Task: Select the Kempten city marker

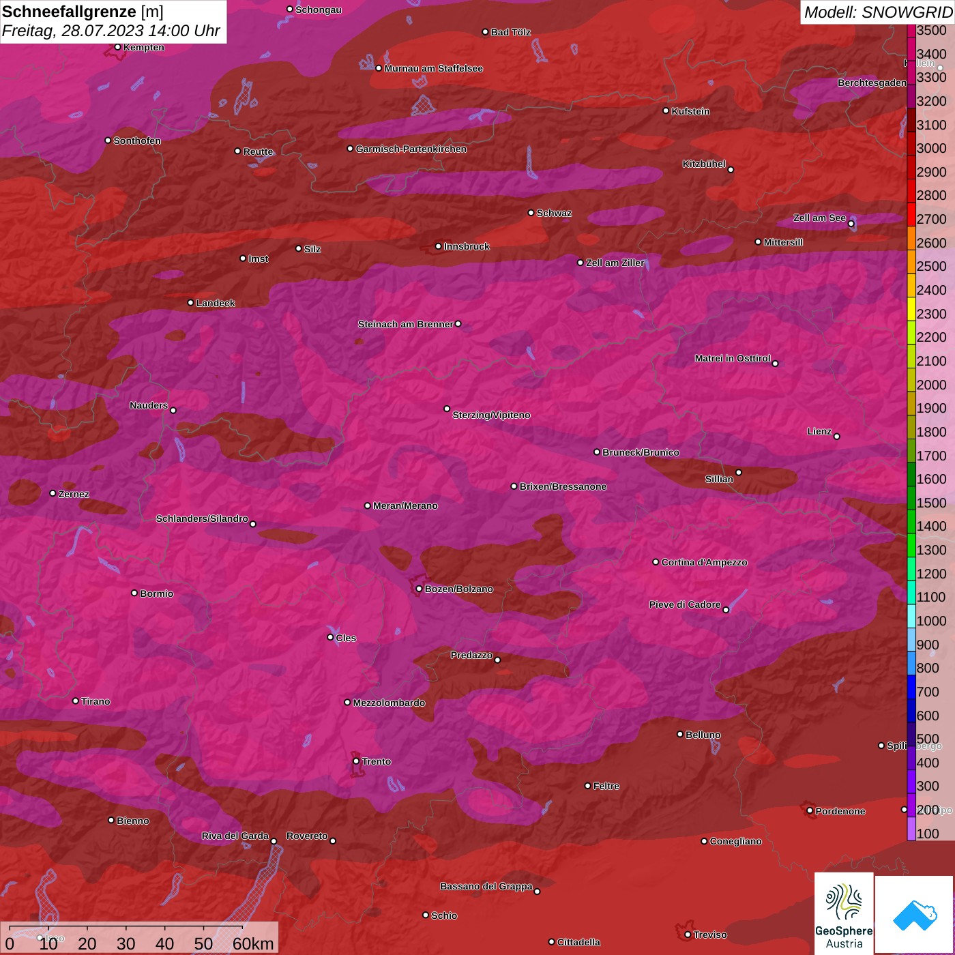Action: [x=117, y=47]
